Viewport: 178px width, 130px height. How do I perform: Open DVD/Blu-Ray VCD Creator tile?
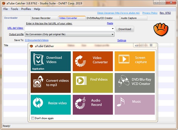click(x=135, y=83)
